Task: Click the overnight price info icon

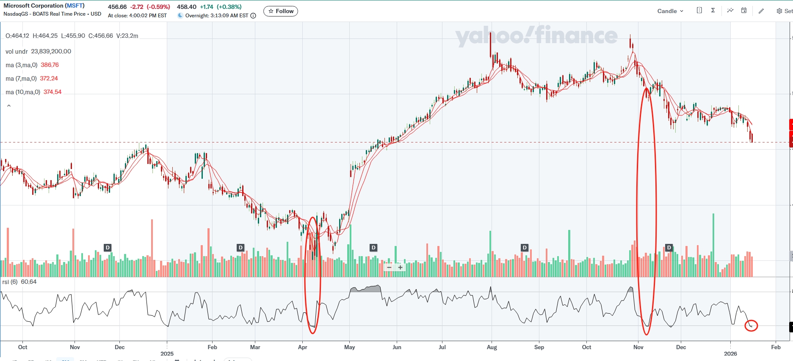Action: (x=253, y=16)
